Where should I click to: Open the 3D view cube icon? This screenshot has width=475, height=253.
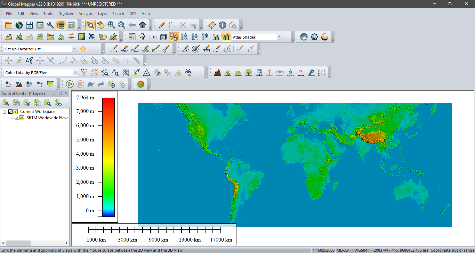(x=163, y=37)
